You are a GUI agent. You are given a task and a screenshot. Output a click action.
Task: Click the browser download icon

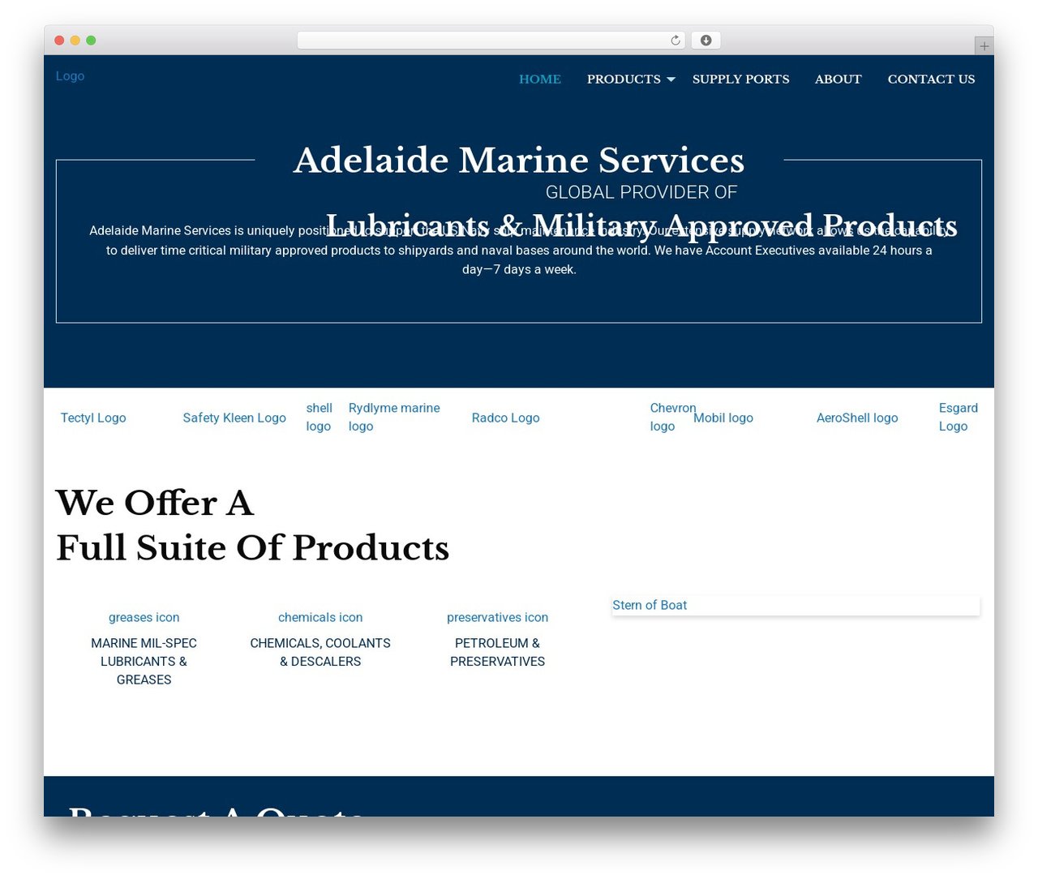coord(706,41)
